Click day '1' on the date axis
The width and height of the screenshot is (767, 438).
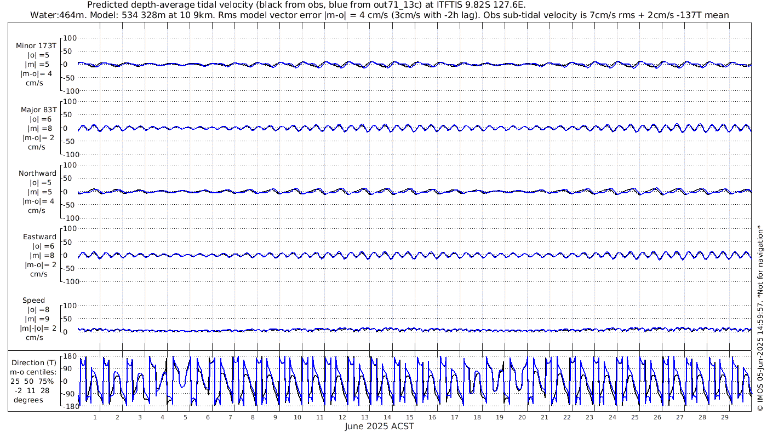(x=95, y=417)
